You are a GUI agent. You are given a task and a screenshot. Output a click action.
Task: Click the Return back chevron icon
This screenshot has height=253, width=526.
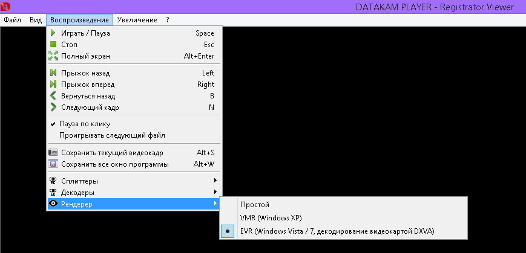click(53, 96)
